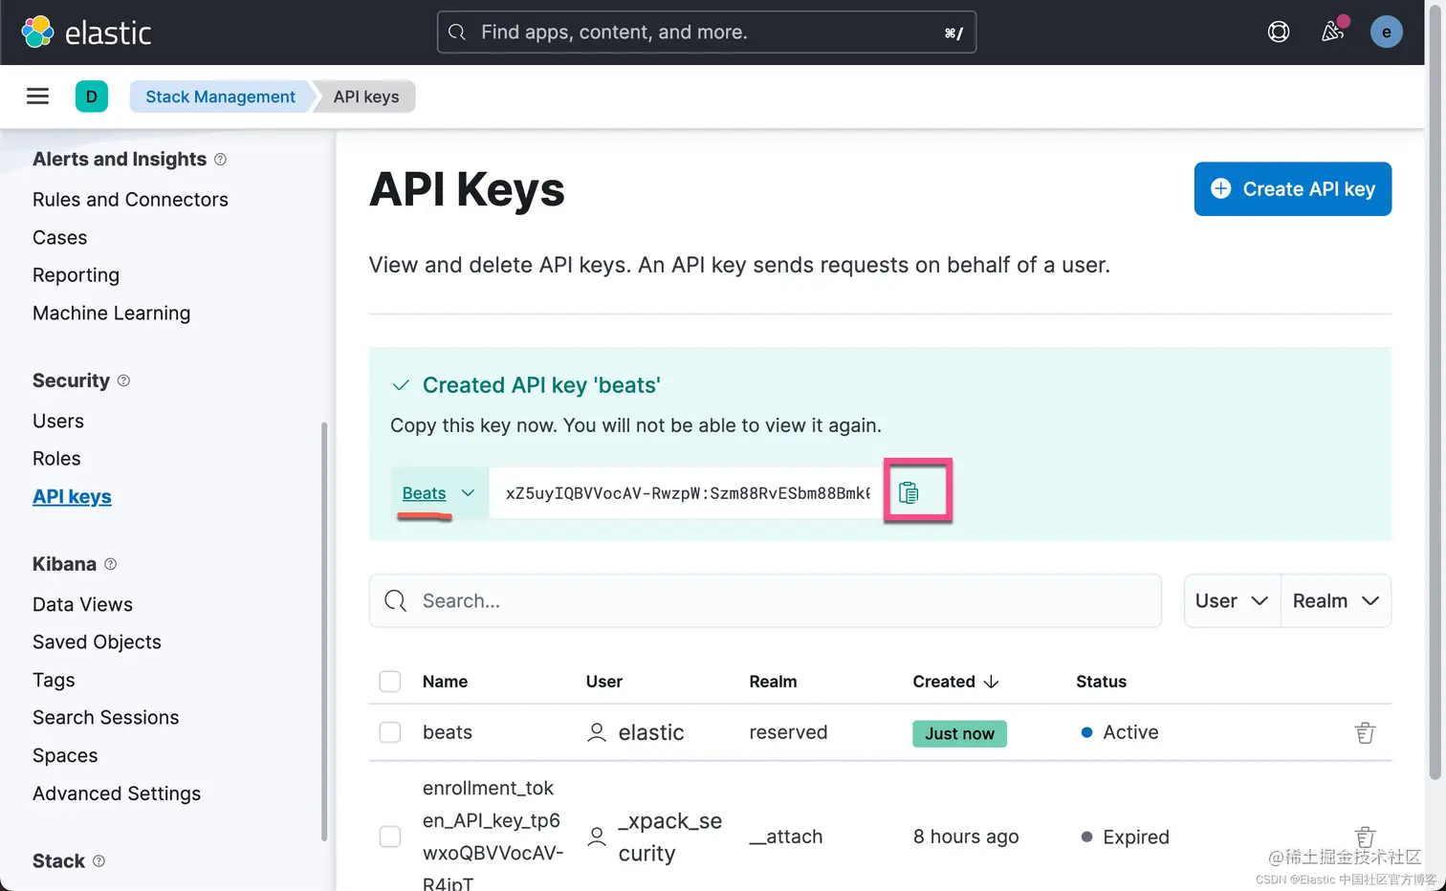Click the main page vertical scrollbar
The height and width of the screenshot is (891, 1446).
click(x=1435, y=392)
